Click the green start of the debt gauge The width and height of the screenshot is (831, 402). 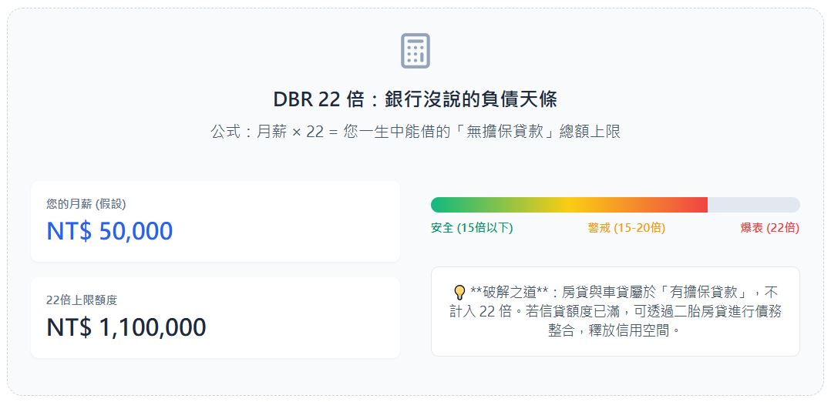(447, 205)
